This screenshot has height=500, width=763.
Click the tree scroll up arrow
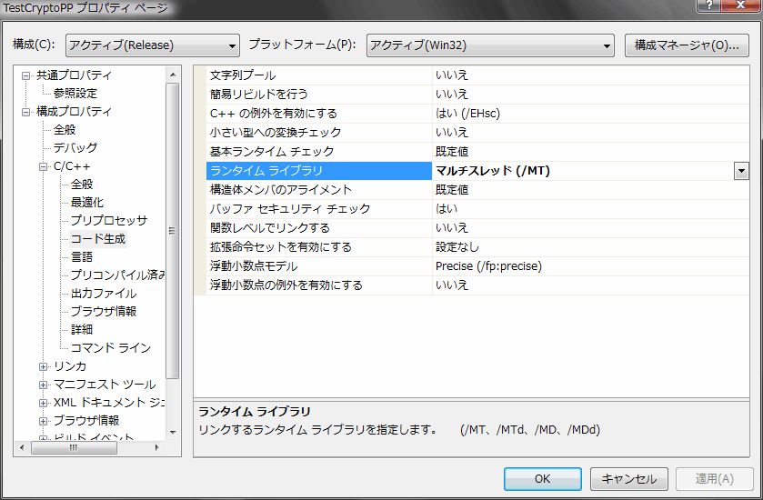coord(173,75)
